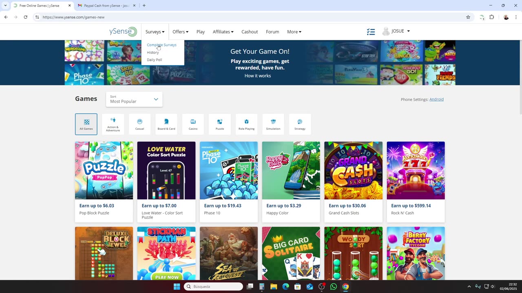
Task: Go back with browser back arrow
Action: 6,17
